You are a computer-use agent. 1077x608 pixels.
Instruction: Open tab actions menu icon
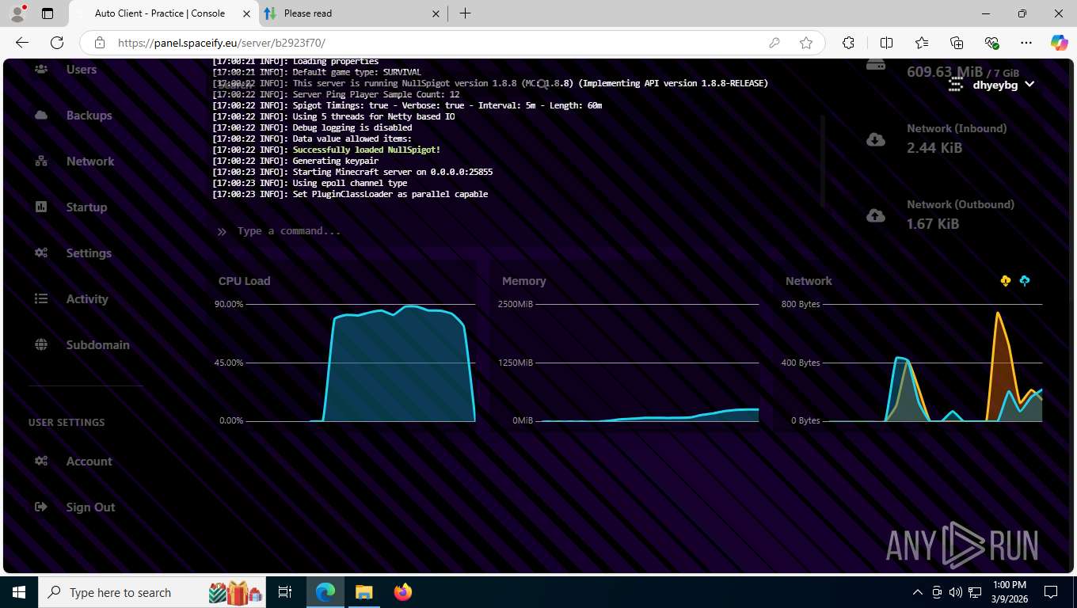pos(48,13)
